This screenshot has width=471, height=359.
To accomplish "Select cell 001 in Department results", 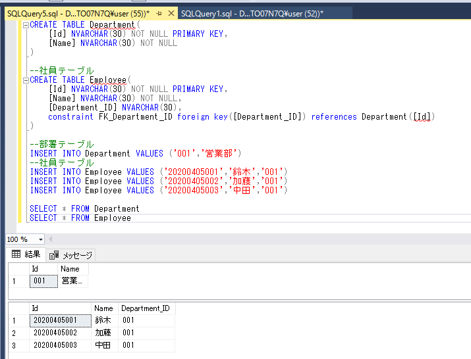I will [x=43, y=281].
